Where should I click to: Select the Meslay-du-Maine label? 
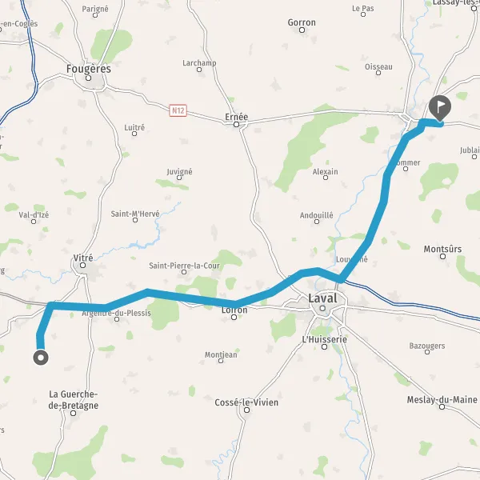(x=442, y=399)
